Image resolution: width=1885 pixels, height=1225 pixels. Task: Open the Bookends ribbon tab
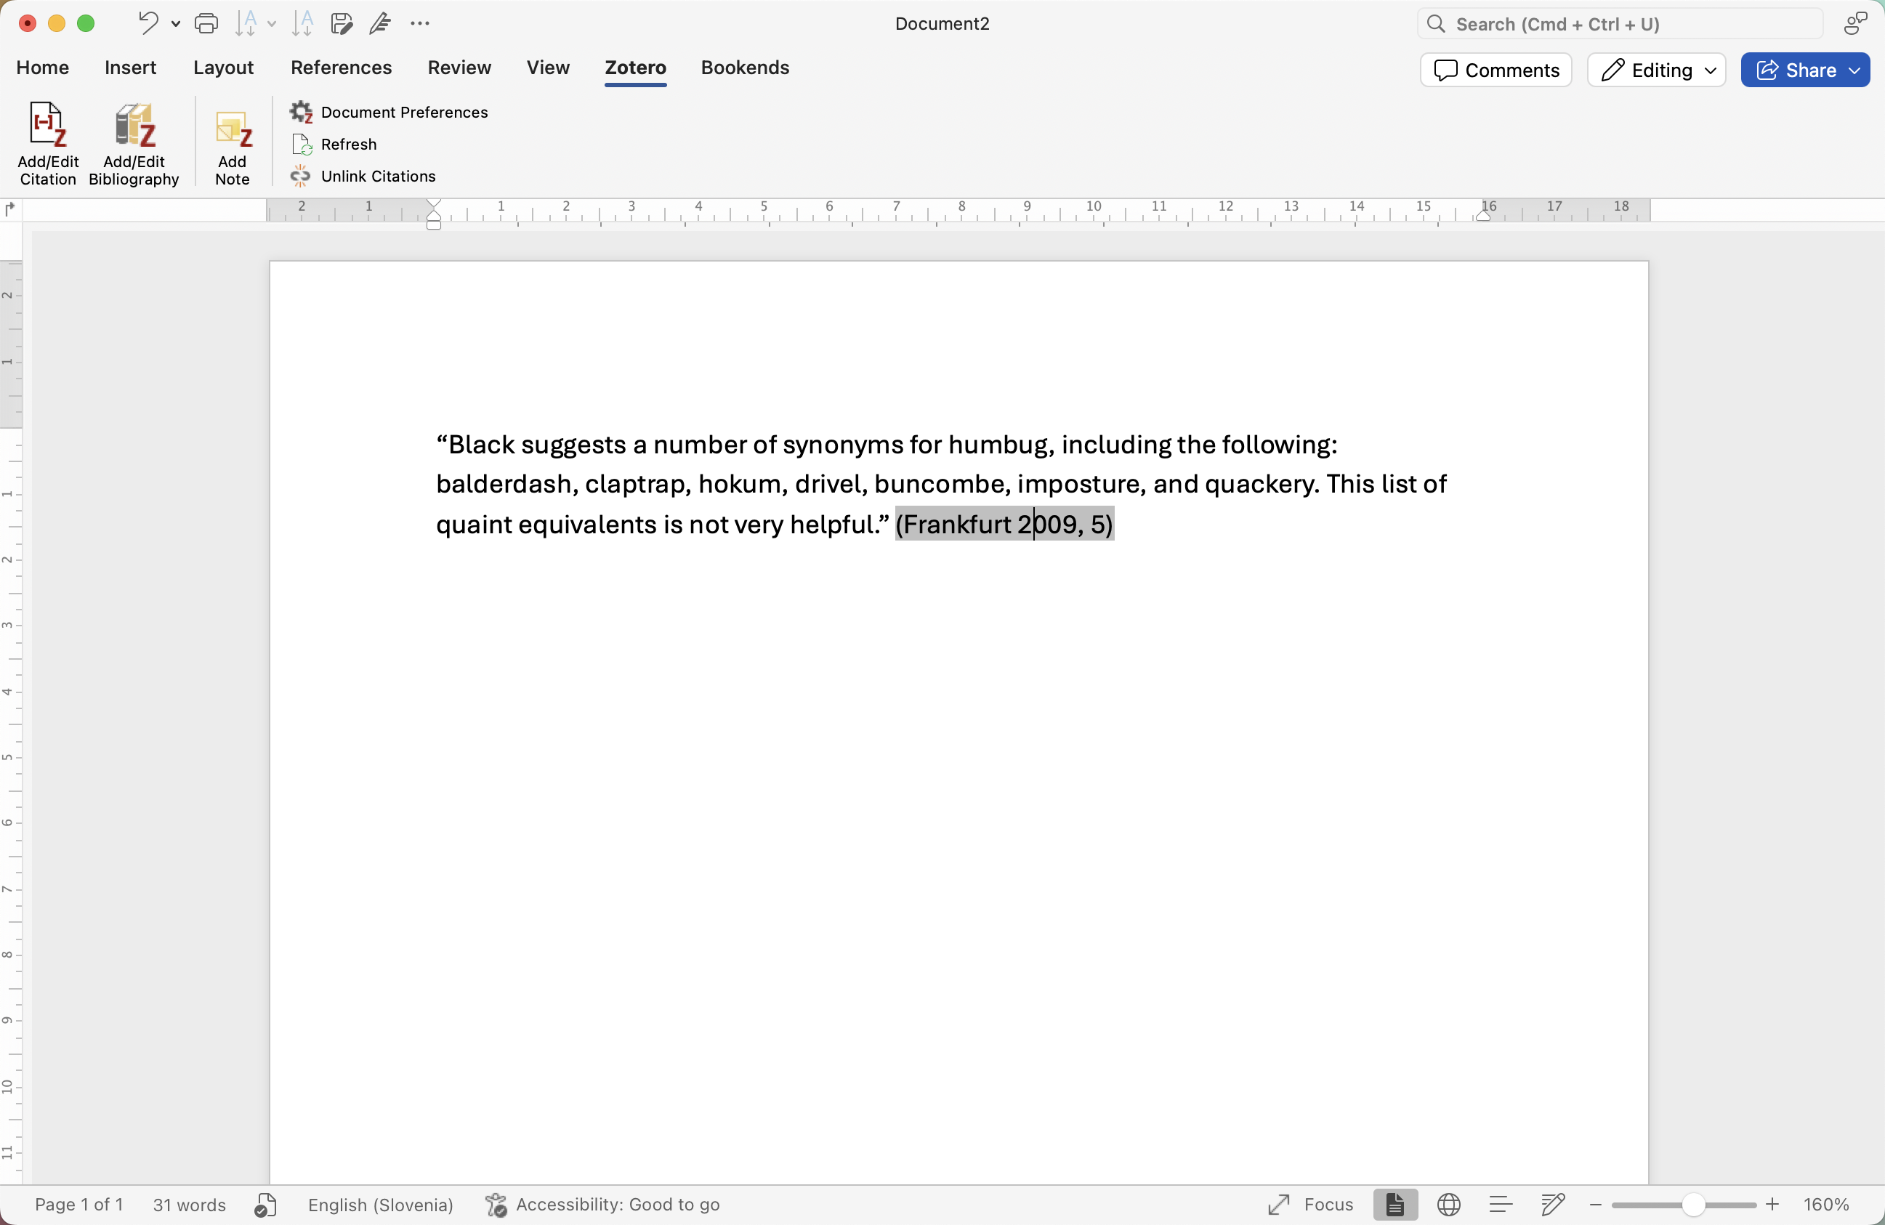pyautogui.click(x=745, y=68)
